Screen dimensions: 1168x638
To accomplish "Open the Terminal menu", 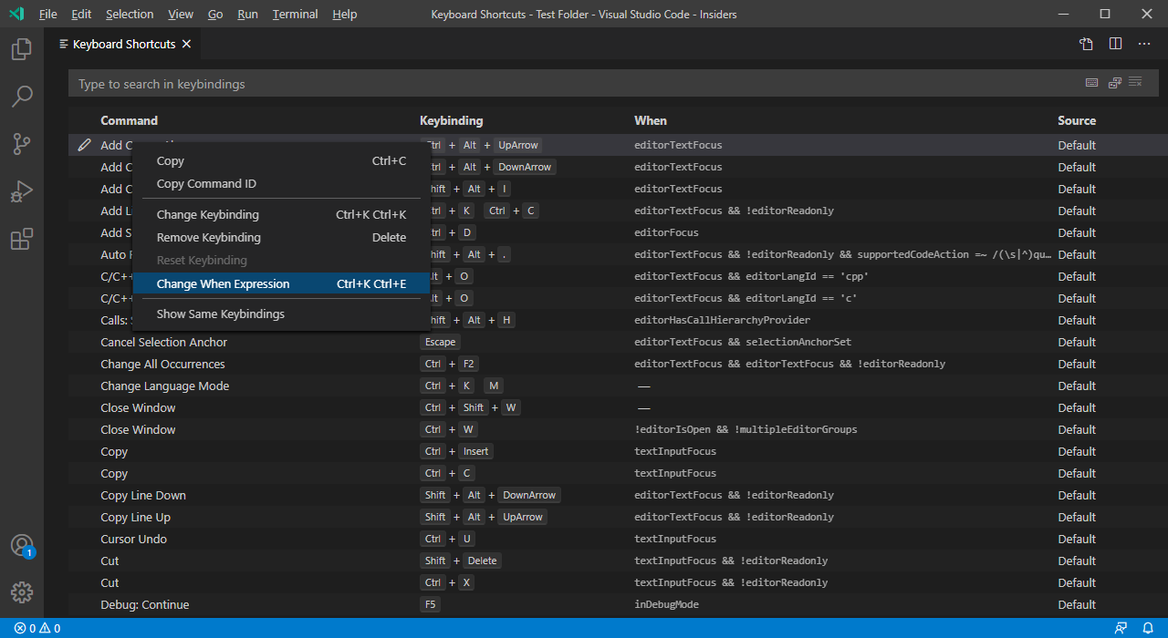I will coord(296,14).
